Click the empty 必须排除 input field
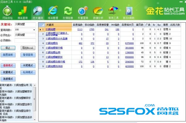The width and height of the screenshot is (186, 123). click(x=25, y=40)
